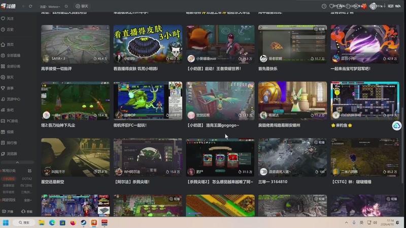Open 赛事 (esports) with the trophy icon
The height and width of the screenshot is (228, 406).
(7, 88)
